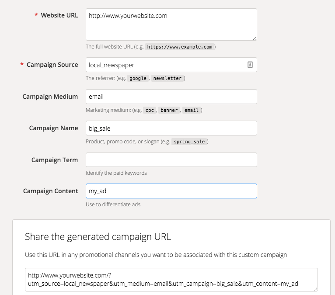Focus the empty Campaign Term field
335x295 pixels.
pyautogui.click(x=171, y=160)
